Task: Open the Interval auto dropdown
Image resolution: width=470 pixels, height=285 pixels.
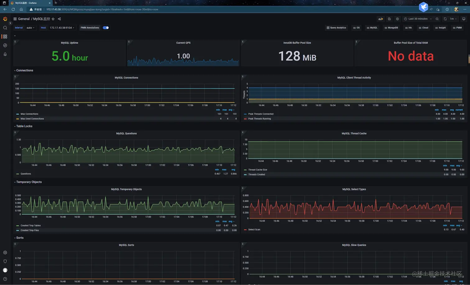Action: (30, 28)
